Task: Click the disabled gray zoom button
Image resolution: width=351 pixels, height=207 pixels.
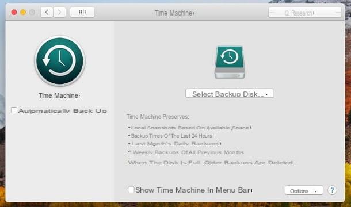Action: tap(32, 12)
